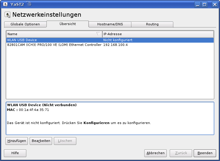Viewport: 220px width, 161px height.
Task: Click the sort arrow in the Name column
Action: [98, 34]
